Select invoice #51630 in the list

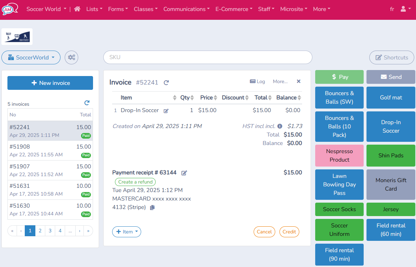coord(50,209)
